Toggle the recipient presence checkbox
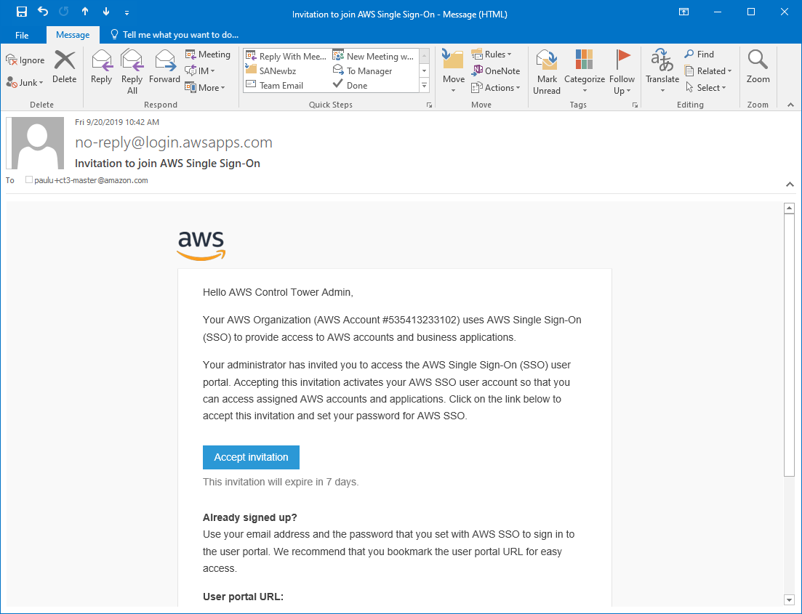The image size is (802, 614). tap(29, 180)
